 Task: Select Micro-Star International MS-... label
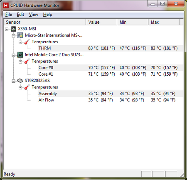point(54,35)
